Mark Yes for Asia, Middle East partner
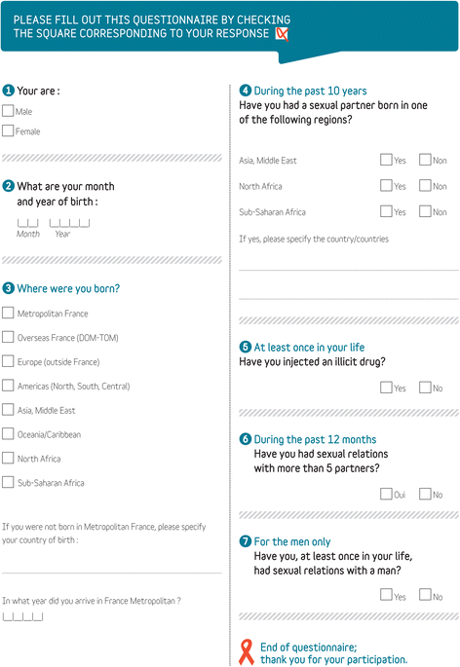Image resolution: width=460 pixels, height=667 pixels. (386, 160)
